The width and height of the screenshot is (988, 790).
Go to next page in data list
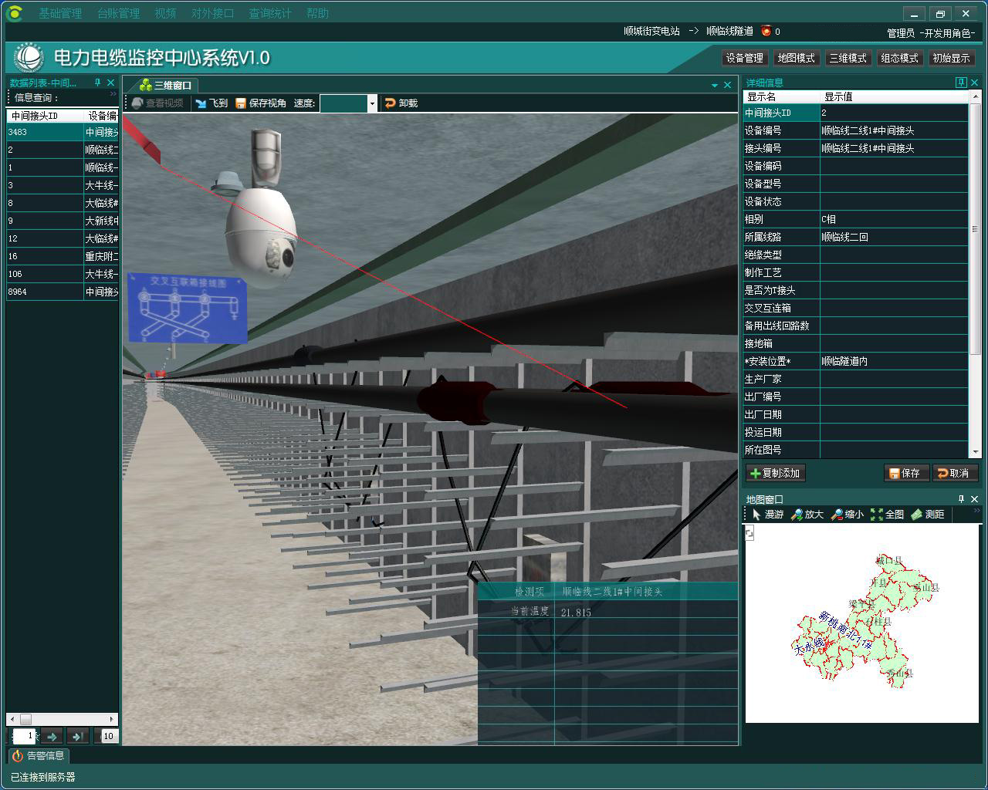[x=52, y=736]
